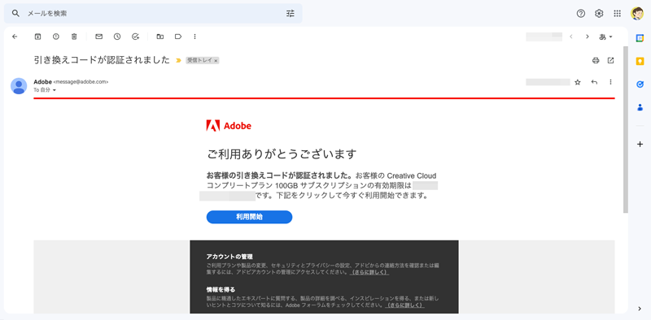Click the blue 利用開始 button
Viewport: 651px width, 320px height.
[x=250, y=217]
